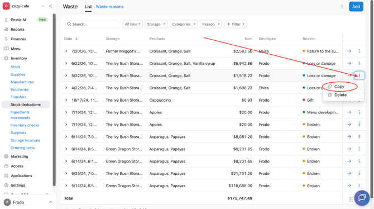Open cozy-cafe account switcher chevron

[43, 6]
